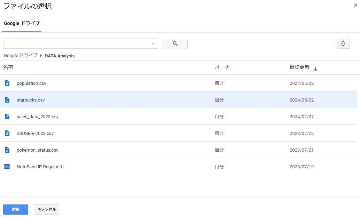Select the starbucks.csv file name
This screenshot has width=360, height=217.
tap(31, 100)
